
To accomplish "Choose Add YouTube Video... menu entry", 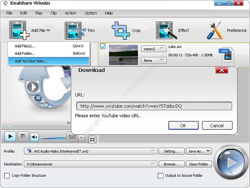I will click(x=49, y=61).
